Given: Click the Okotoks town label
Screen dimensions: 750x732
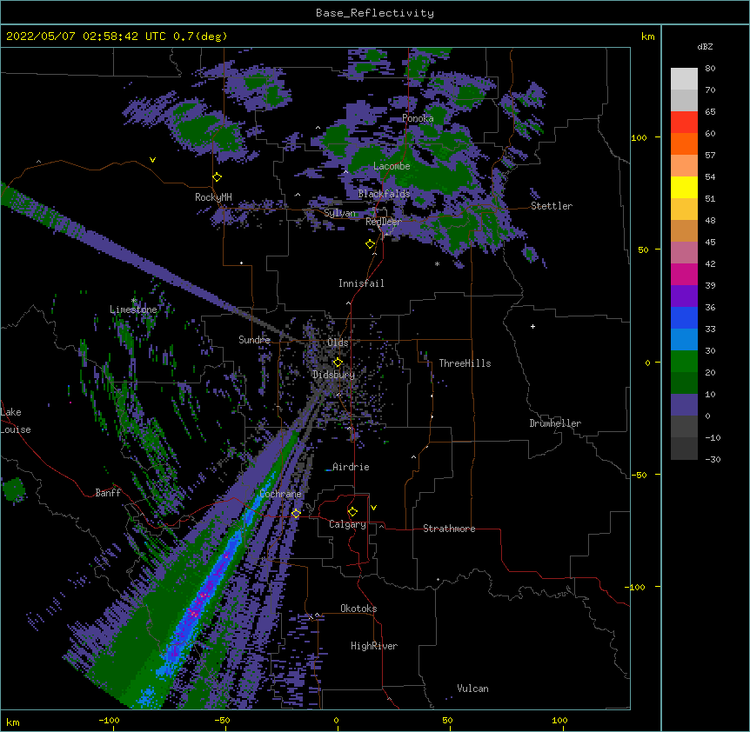Looking at the screenshot, I should 358,609.
